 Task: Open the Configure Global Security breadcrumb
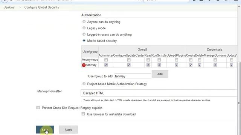tap(42, 7)
